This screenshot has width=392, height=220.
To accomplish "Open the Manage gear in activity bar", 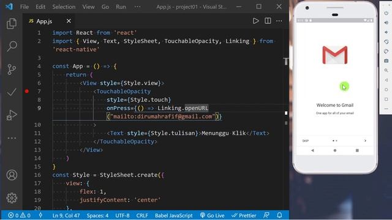I will 12,198.
